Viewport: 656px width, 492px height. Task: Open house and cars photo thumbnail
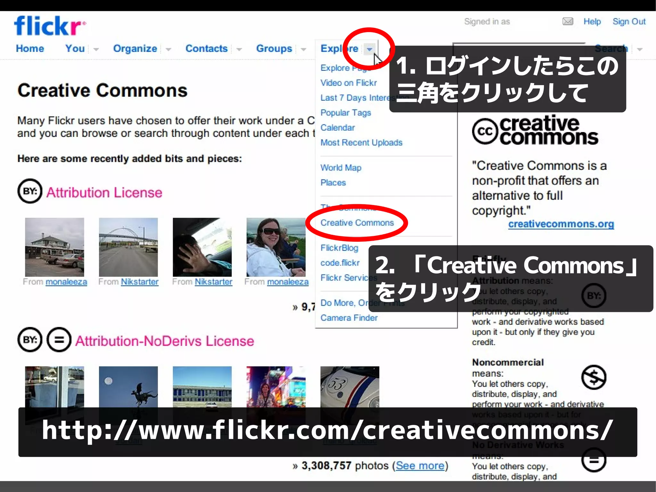click(54, 247)
